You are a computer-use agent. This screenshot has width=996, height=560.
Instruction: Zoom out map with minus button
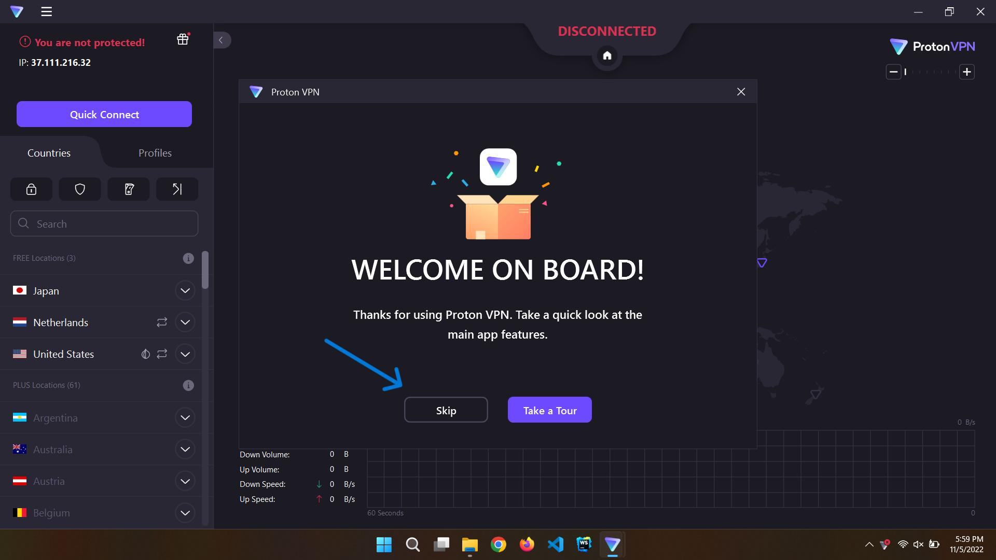point(893,72)
